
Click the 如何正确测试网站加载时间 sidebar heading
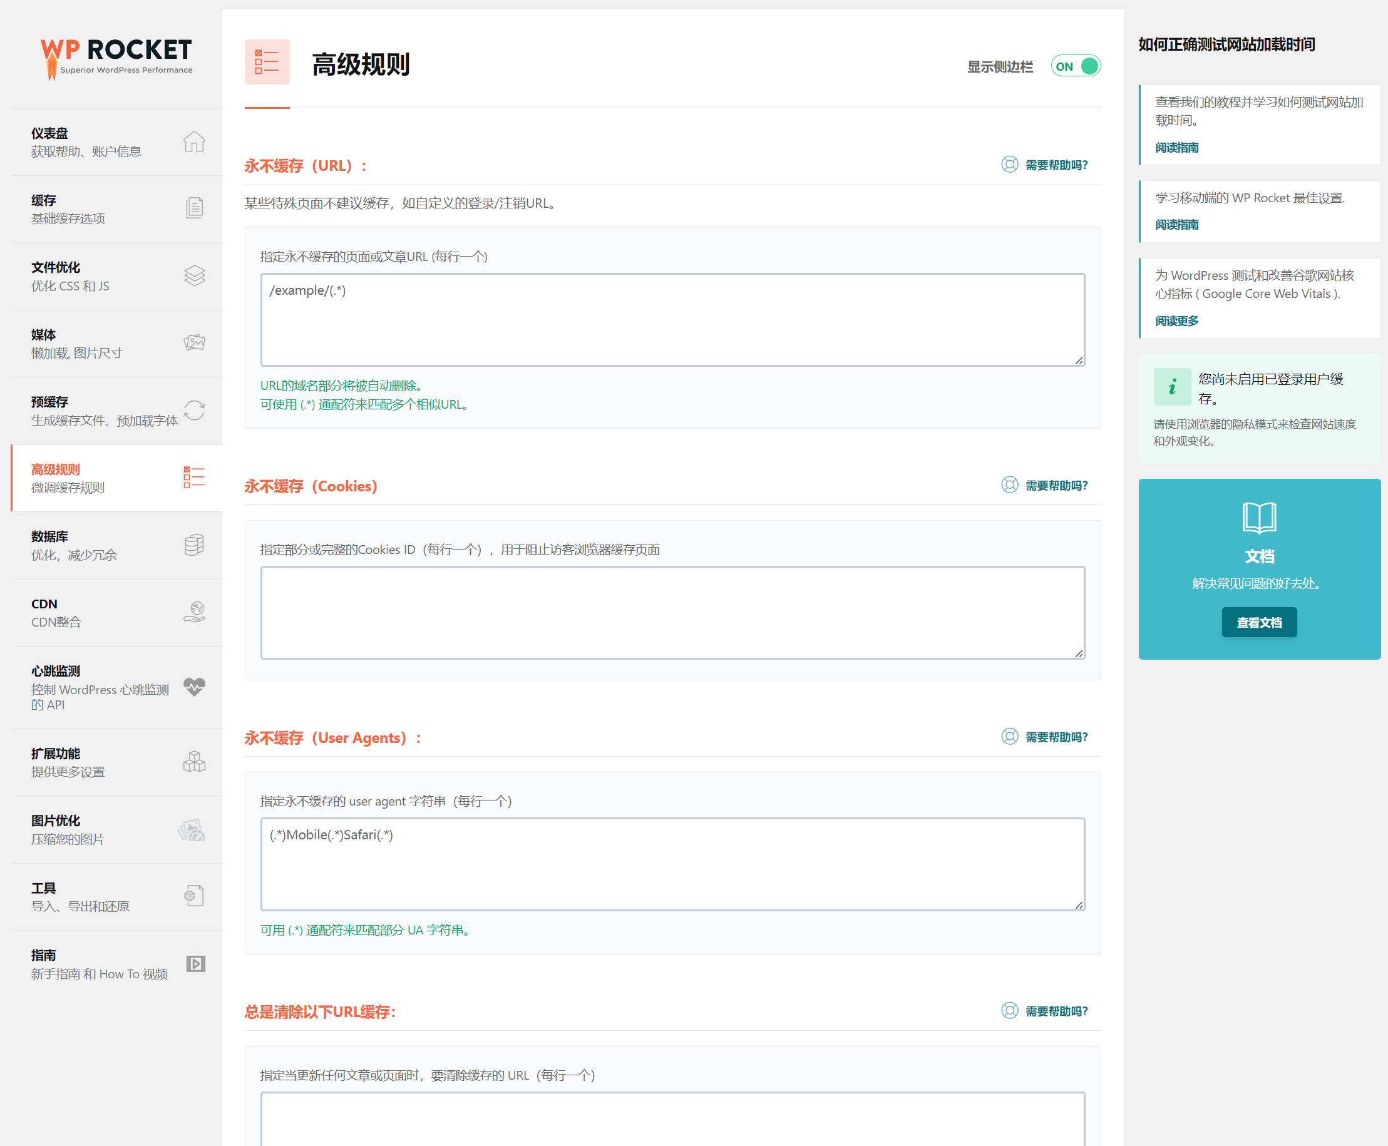[1226, 44]
